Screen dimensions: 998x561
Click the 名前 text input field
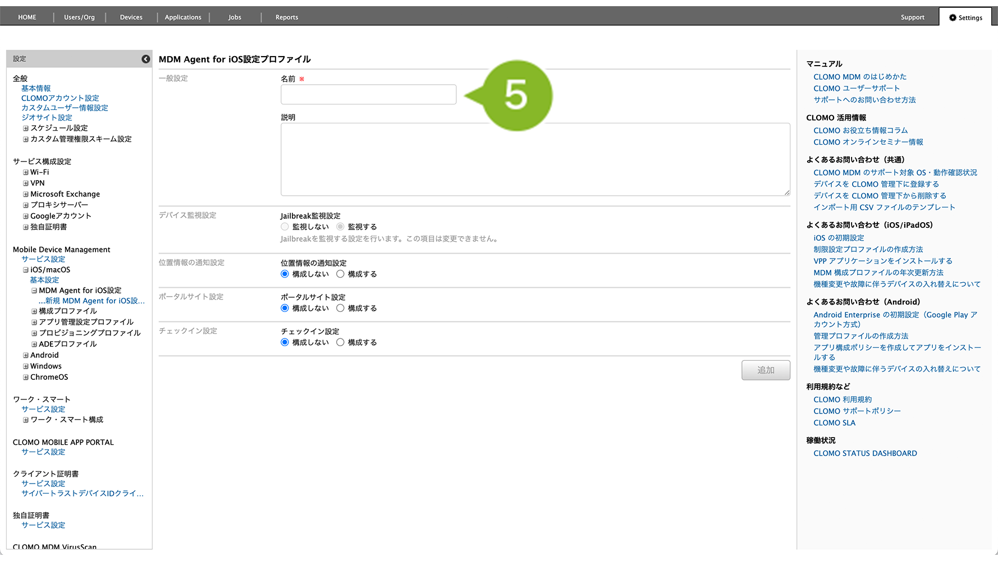click(x=368, y=95)
